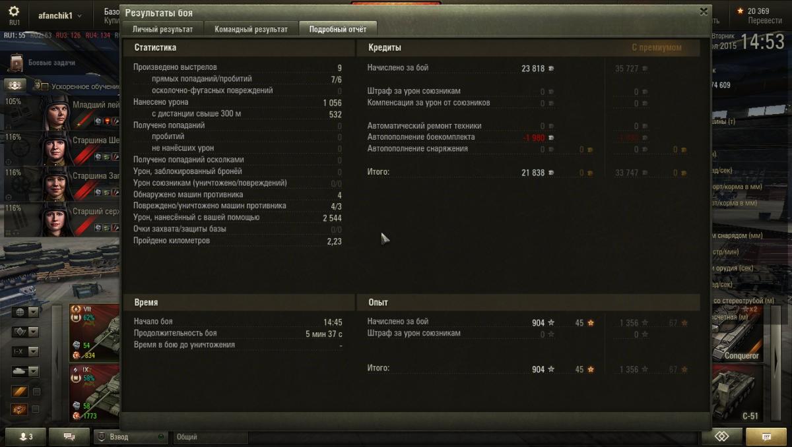Open the chat channels speech-bubble button
792x447 pixels.
[x=70, y=436]
